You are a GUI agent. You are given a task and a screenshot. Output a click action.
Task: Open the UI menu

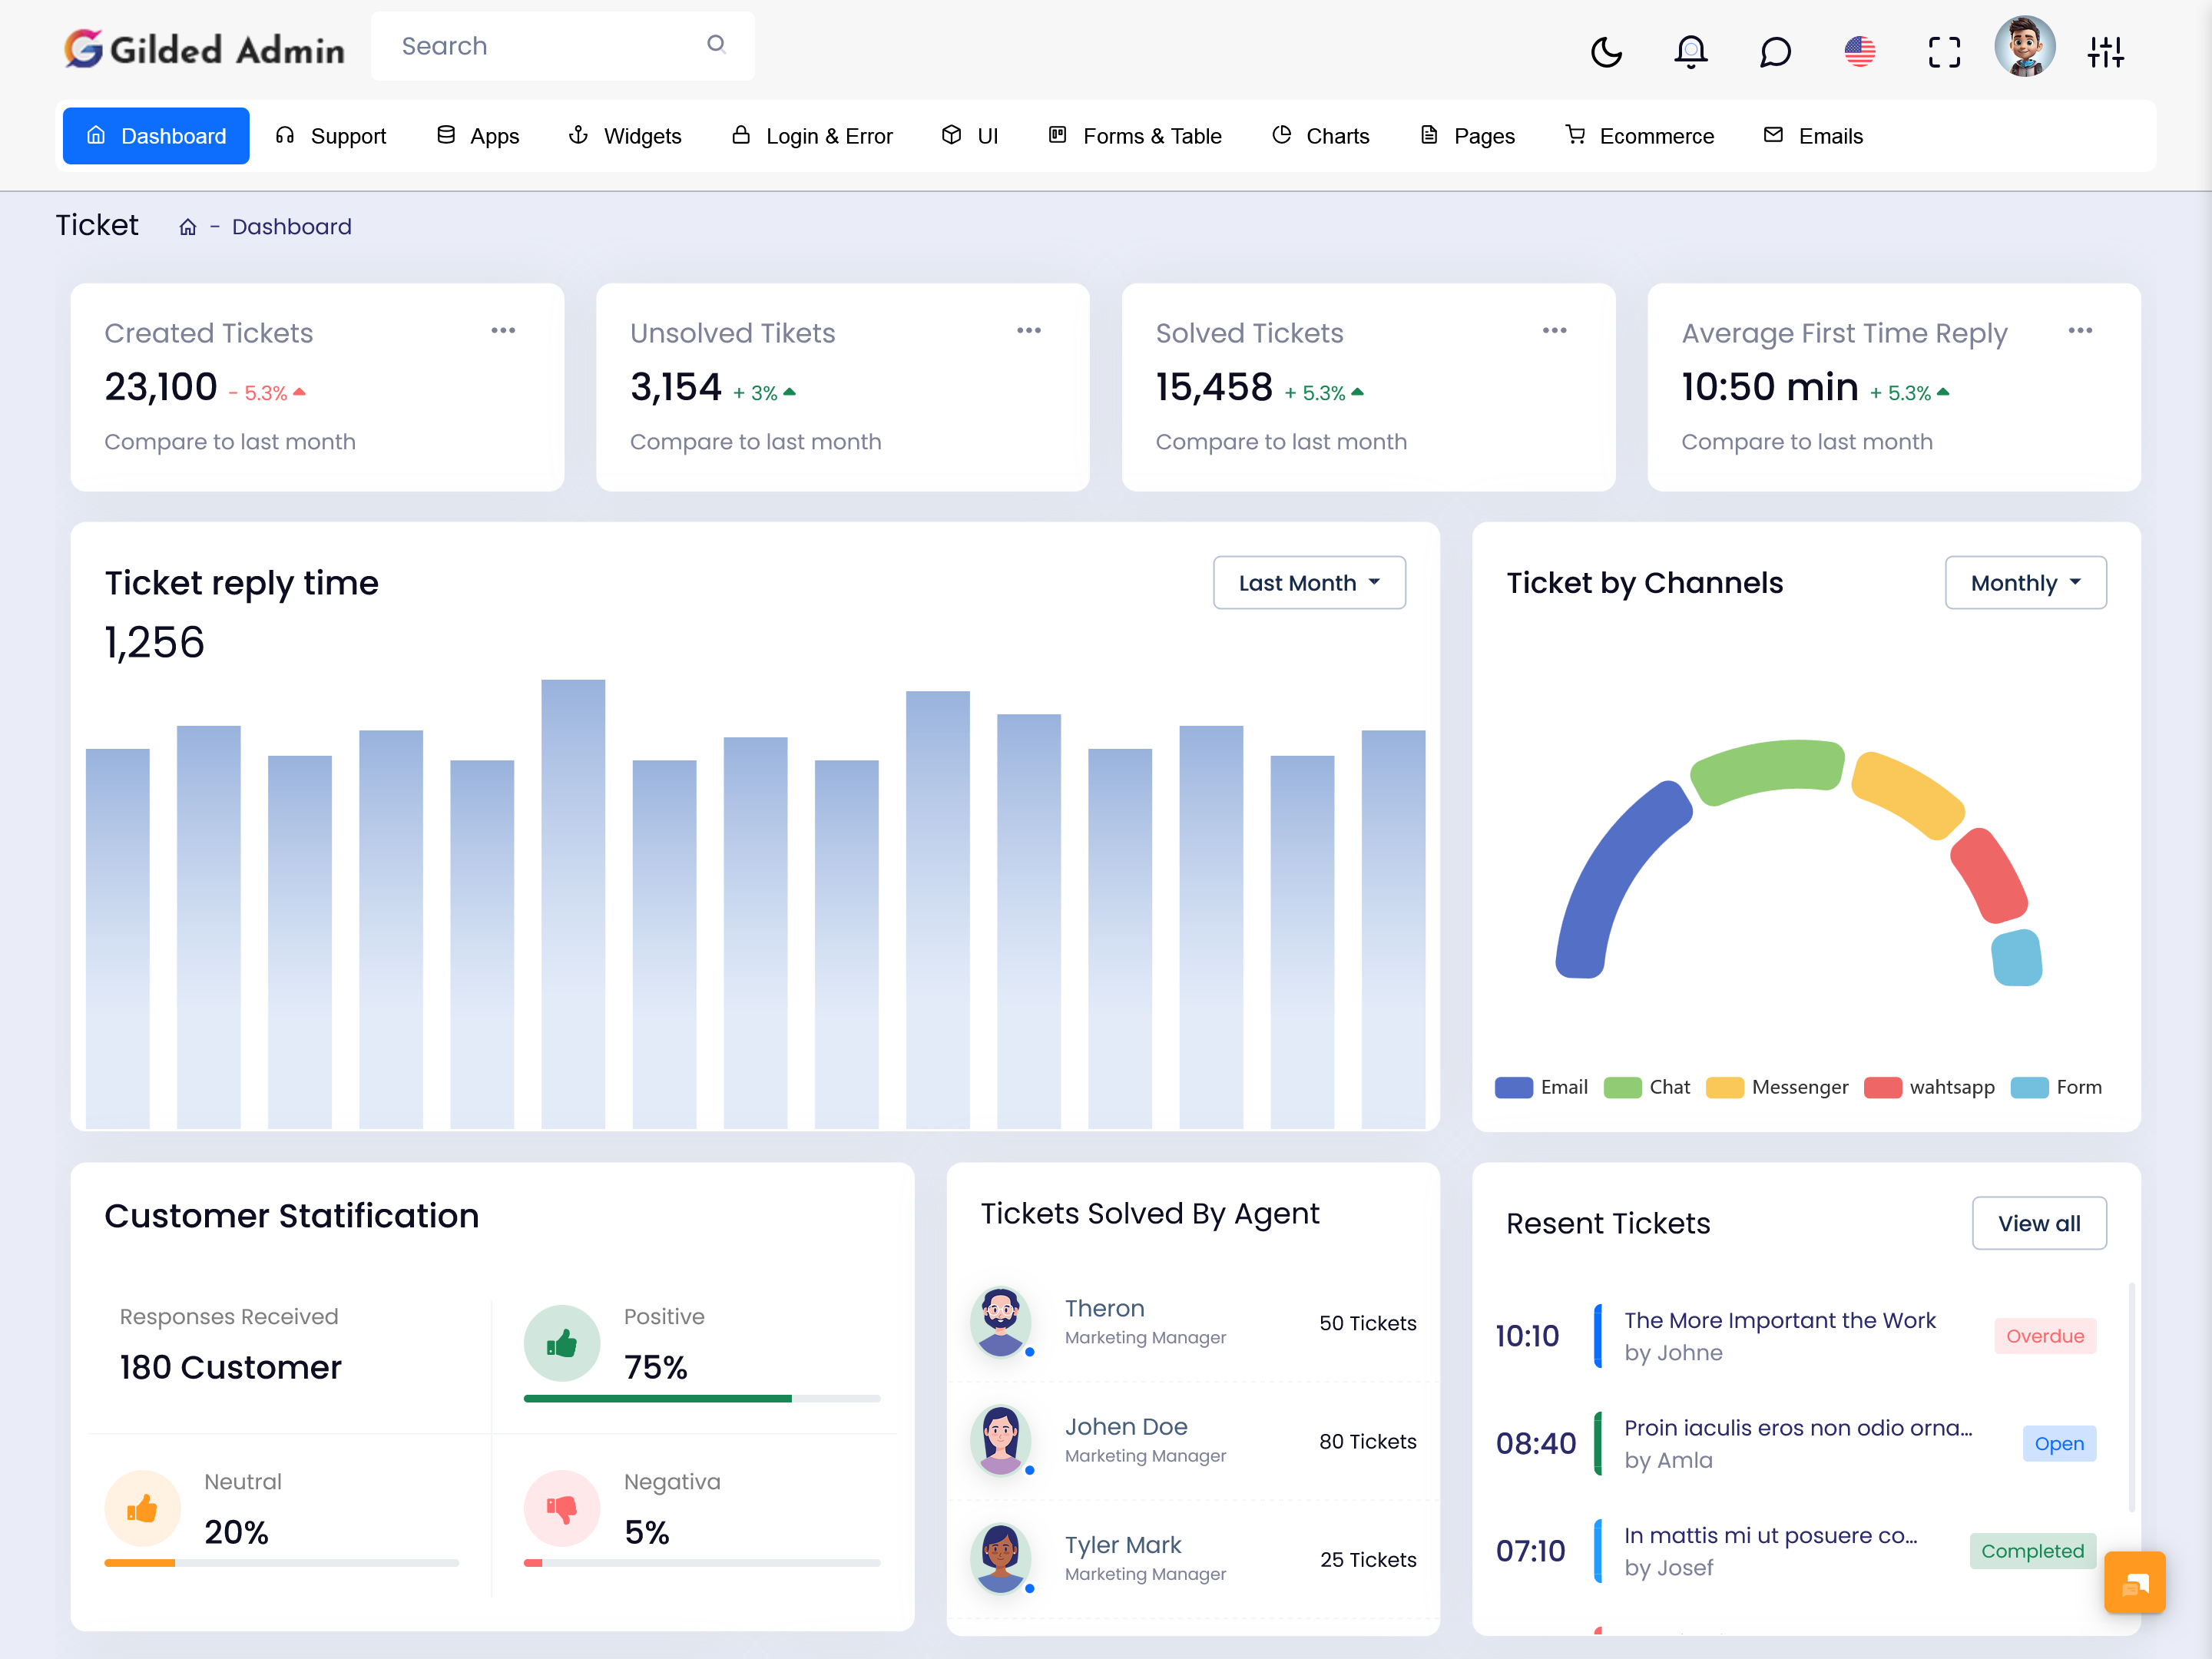[x=970, y=136]
